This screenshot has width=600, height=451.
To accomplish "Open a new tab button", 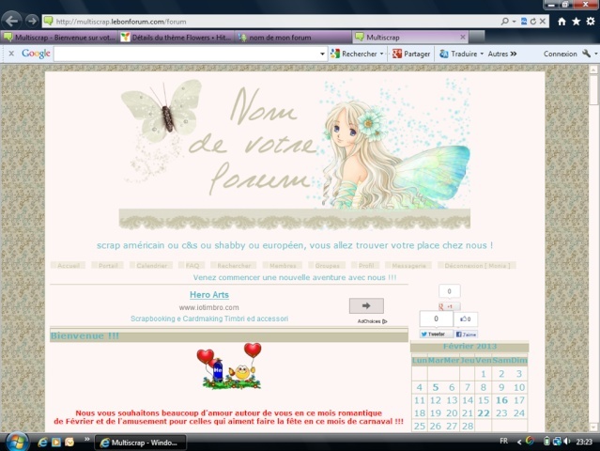I will [477, 37].
